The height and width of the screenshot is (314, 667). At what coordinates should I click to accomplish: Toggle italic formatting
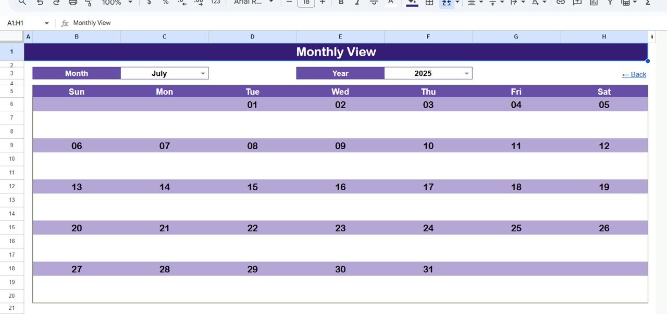click(357, 3)
